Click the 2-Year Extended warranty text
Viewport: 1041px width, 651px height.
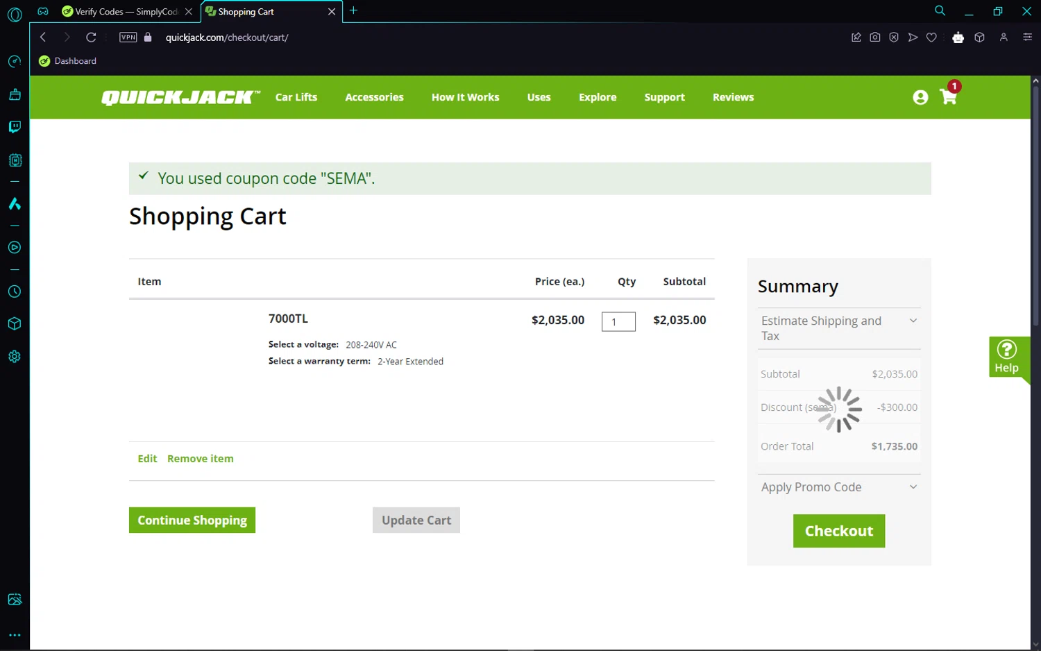click(x=410, y=362)
